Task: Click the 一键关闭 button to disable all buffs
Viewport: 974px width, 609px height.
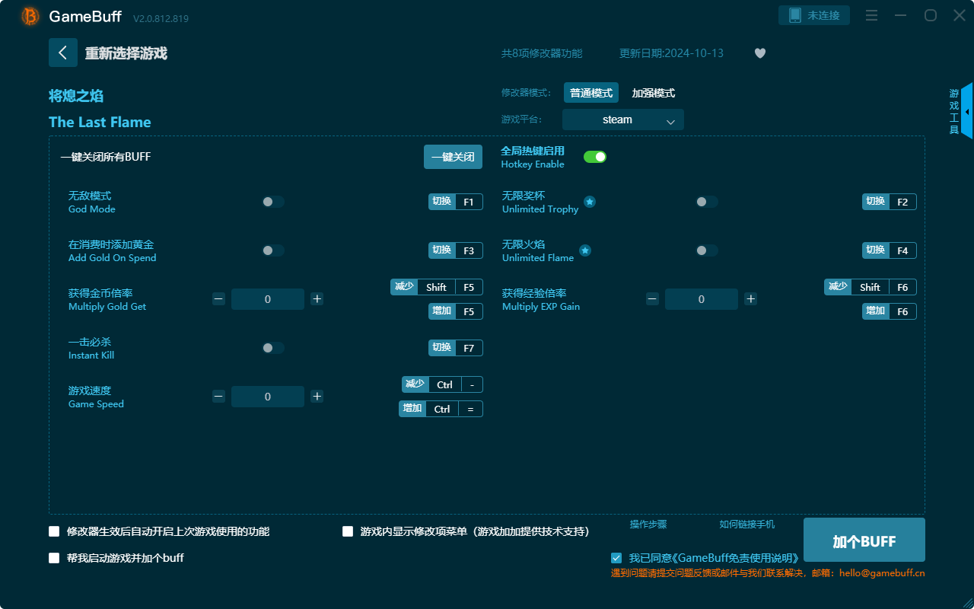Action: click(x=453, y=156)
